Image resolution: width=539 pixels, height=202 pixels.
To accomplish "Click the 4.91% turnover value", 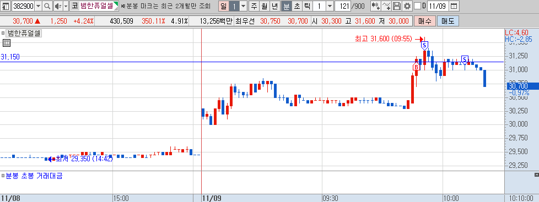I will click(x=180, y=21).
